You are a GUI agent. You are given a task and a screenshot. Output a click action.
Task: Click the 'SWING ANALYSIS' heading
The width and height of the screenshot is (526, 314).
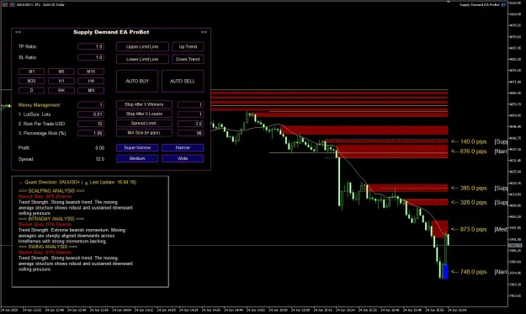(48, 247)
